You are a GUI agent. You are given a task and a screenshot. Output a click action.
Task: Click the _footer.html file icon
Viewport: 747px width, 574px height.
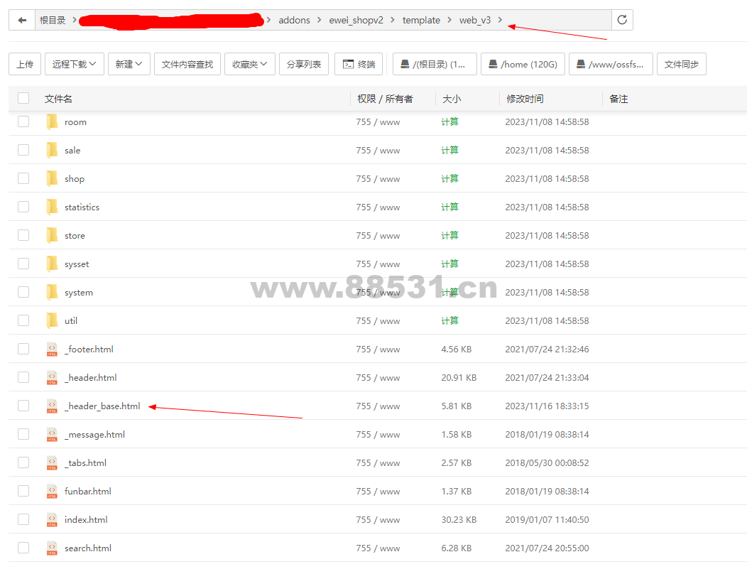[x=52, y=350]
